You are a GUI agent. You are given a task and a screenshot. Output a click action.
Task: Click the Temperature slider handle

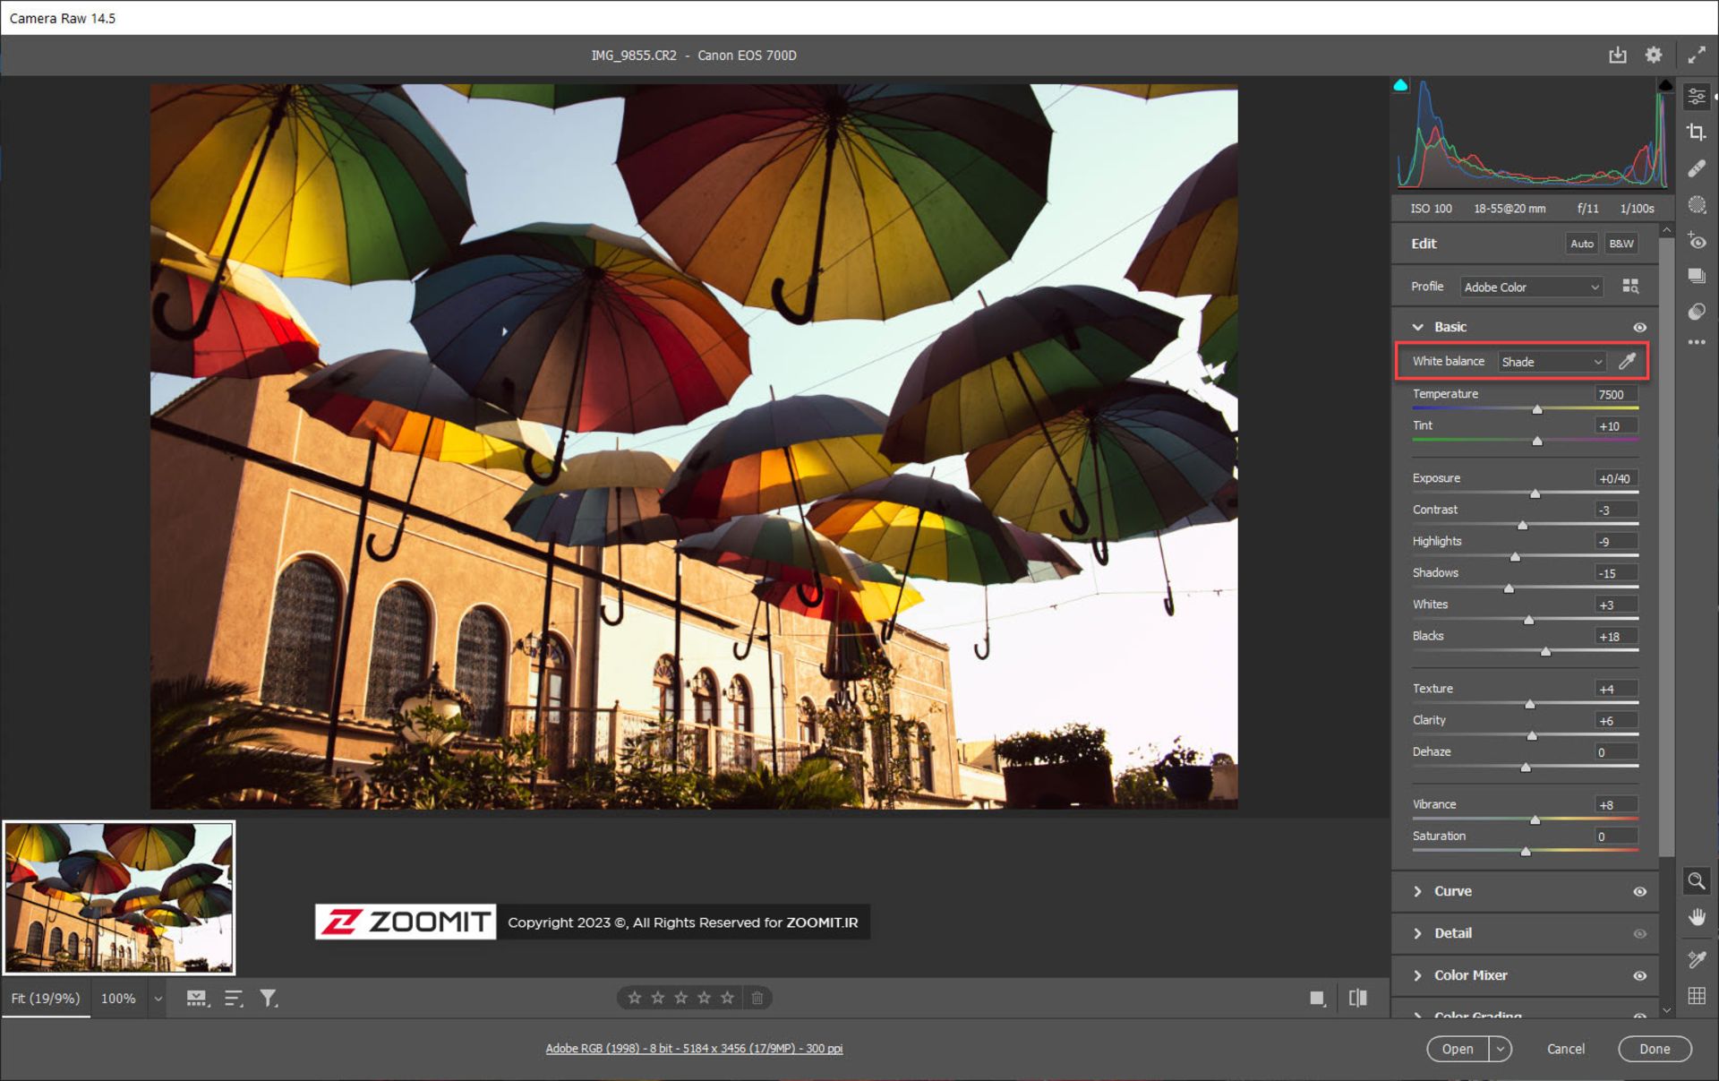click(1537, 409)
